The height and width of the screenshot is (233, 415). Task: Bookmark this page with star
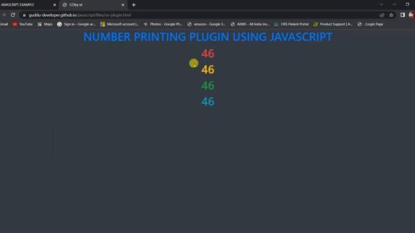pyautogui.click(x=391, y=16)
